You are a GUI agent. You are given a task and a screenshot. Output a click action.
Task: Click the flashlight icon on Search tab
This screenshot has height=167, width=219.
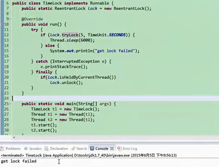[73, 149]
